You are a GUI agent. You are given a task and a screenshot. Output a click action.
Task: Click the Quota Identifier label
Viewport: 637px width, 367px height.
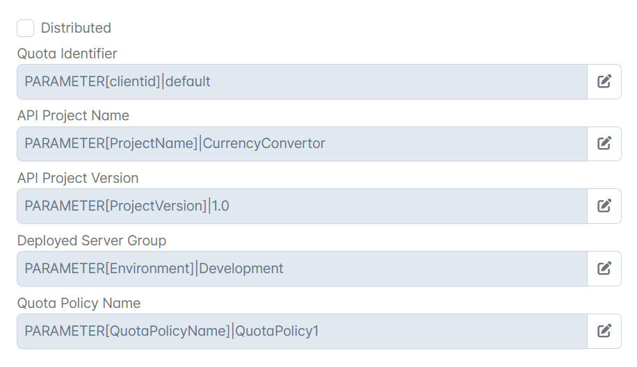coord(67,54)
